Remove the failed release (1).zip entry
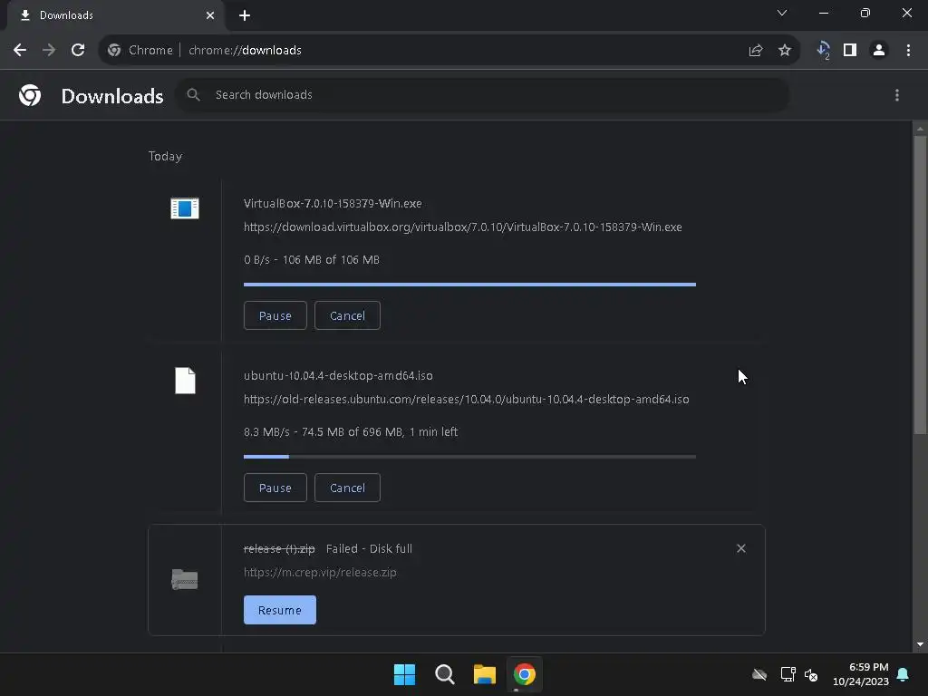The image size is (928, 696). pyautogui.click(x=741, y=548)
